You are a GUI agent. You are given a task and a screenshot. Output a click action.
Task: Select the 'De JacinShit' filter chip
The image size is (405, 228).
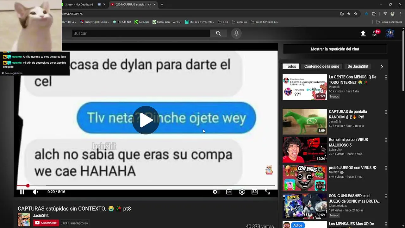coord(358,66)
